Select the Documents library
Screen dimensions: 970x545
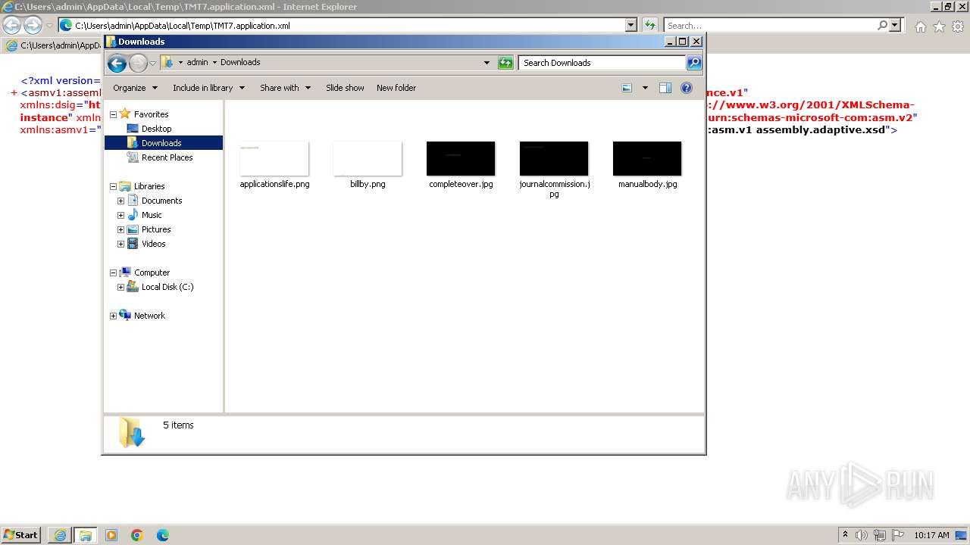tap(161, 201)
